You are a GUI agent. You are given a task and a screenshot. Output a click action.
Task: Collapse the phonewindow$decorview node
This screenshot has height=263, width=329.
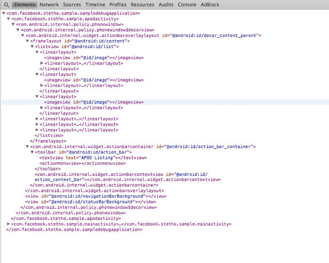(x=18, y=30)
